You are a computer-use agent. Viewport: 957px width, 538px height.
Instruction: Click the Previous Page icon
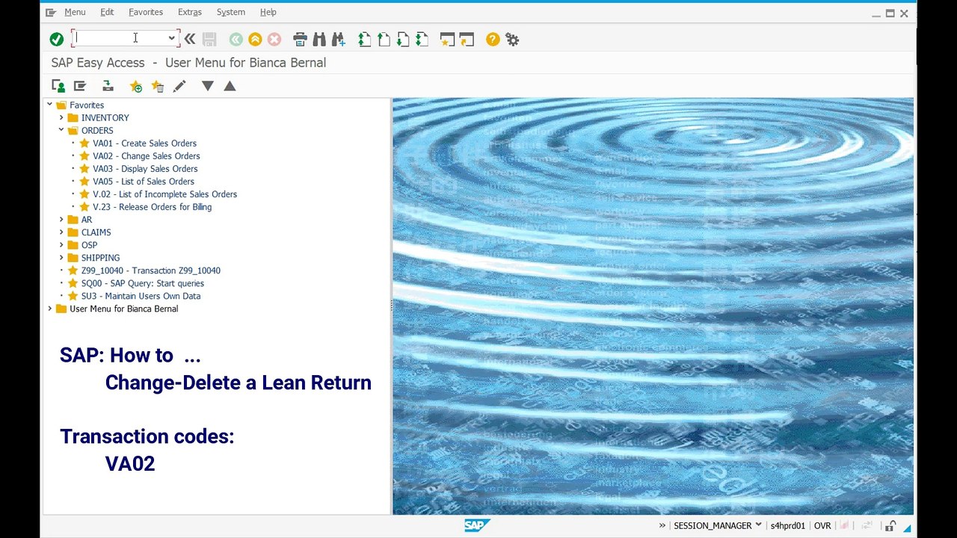384,39
